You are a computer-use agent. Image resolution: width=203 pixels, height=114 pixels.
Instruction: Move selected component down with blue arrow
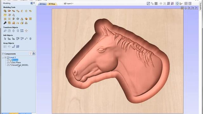tap(34, 54)
